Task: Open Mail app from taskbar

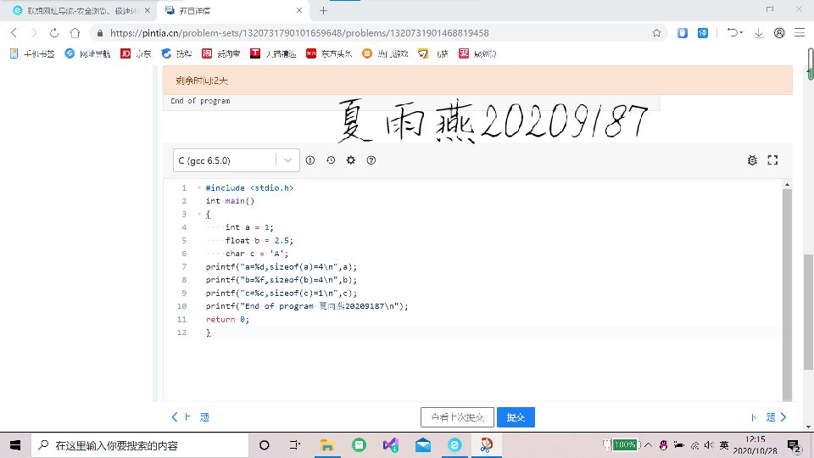Action: pyautogui.click(x=422, y=445)
